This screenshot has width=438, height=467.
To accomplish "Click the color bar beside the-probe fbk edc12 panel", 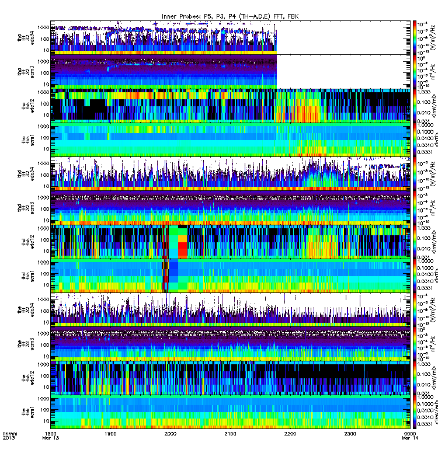I will [415, 378].
